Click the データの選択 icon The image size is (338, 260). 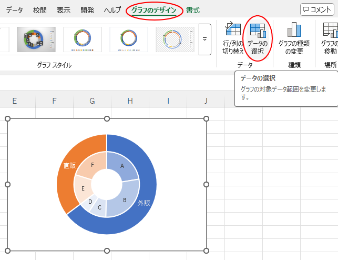258,31
